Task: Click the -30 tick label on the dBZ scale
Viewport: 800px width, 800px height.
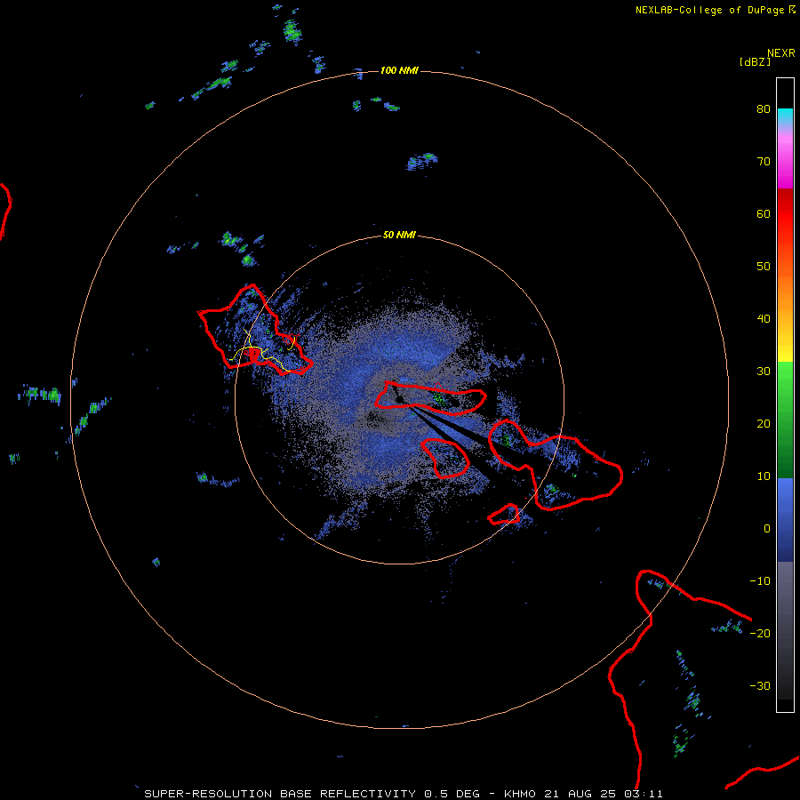Action: 760,686
